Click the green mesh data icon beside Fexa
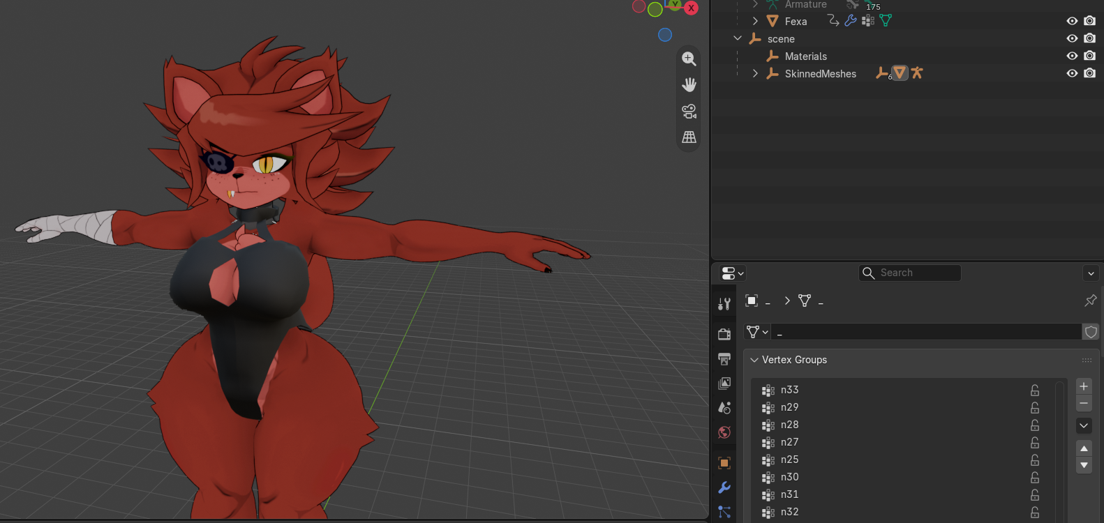 (x=886, y=20)
